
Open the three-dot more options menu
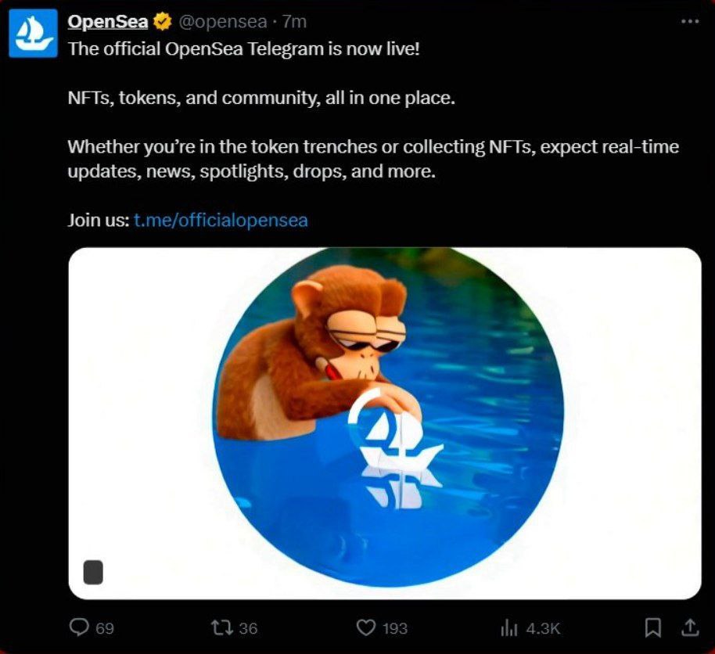point(690,21)
